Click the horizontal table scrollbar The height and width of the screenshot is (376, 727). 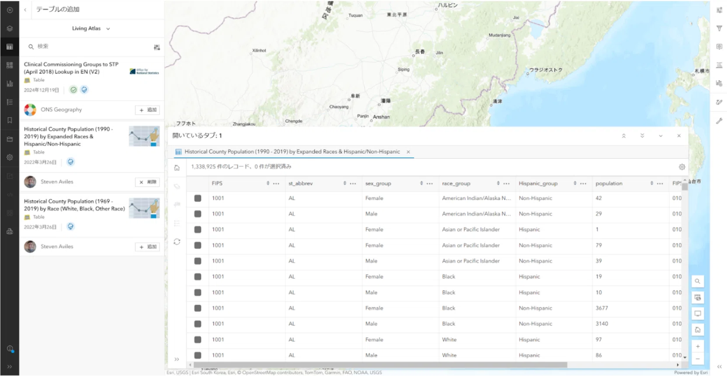[x=380, y=365]
